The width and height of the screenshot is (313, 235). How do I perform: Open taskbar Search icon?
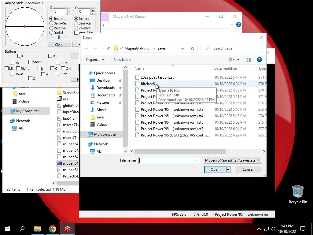(22, 229)
